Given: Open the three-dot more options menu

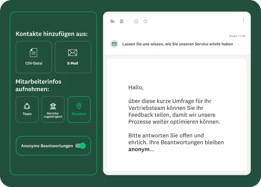Looking at the screenshot, I should pyautogui.click(x=244, y=20).
